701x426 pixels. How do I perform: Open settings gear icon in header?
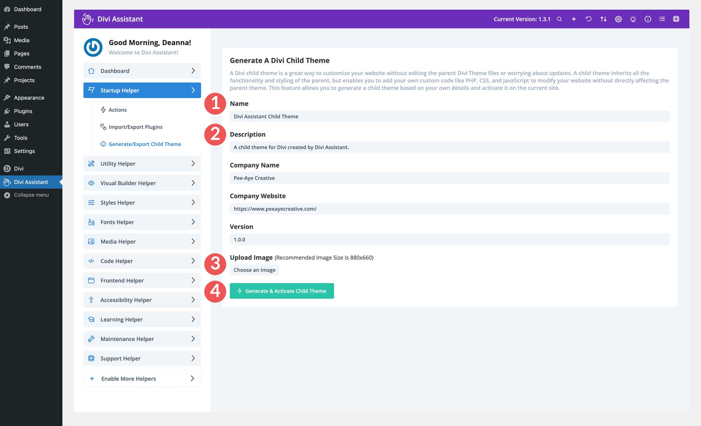pyautogui.click(x=618, y=19)
